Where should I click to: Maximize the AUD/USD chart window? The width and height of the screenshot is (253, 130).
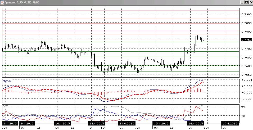click(247, 2)
